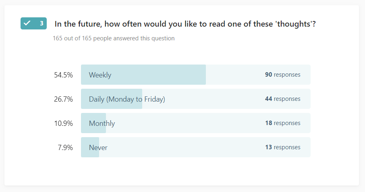The height and width of the screenshot is (192, 365).
Task: Click the Monthly answer label
Action: point(102,123)
